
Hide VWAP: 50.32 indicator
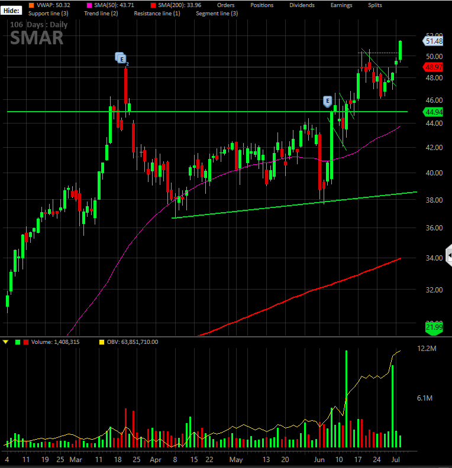click(53, 5)
